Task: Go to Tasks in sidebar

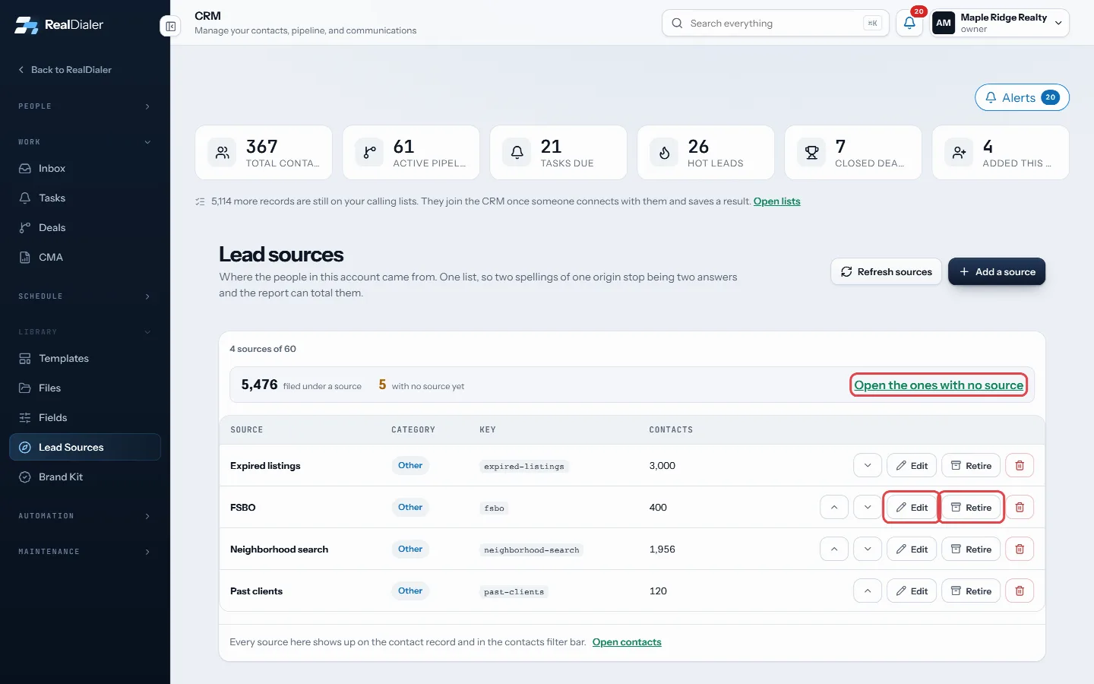Action: tap(85, 198)
